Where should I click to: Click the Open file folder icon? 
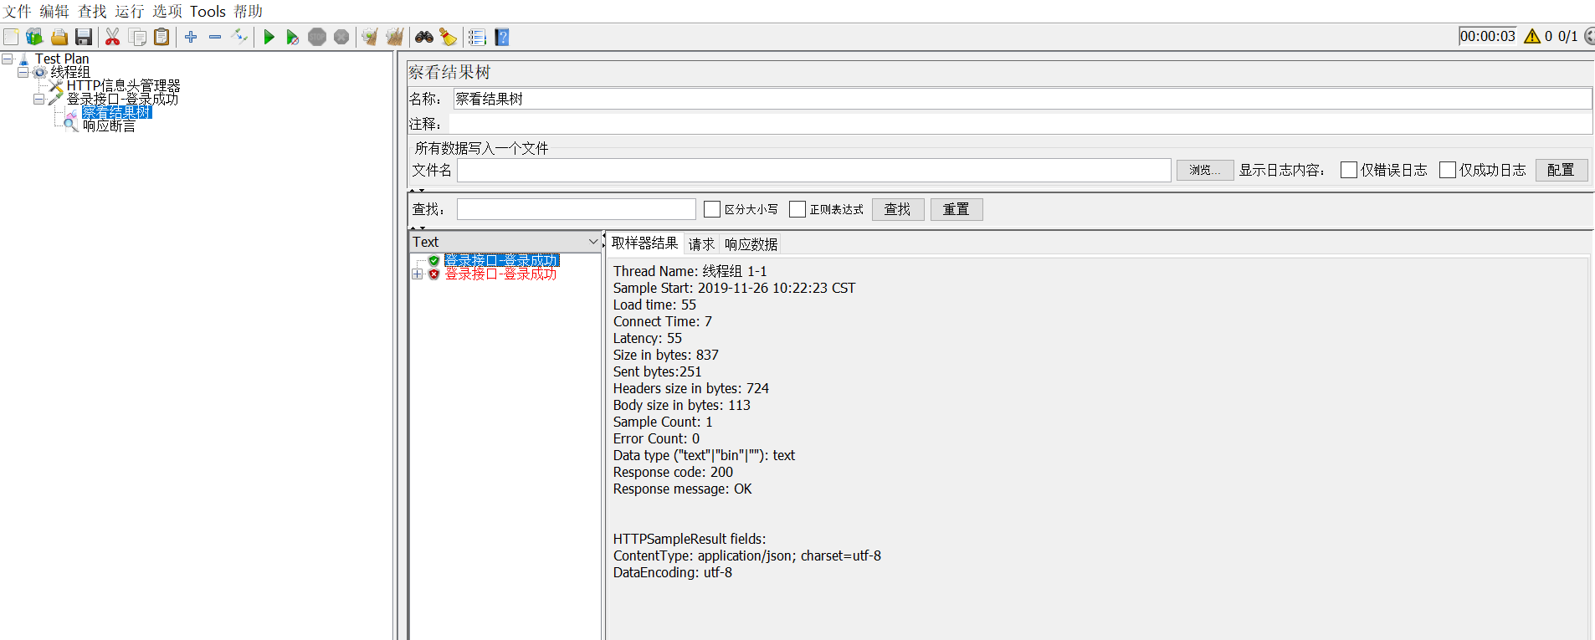59,37
